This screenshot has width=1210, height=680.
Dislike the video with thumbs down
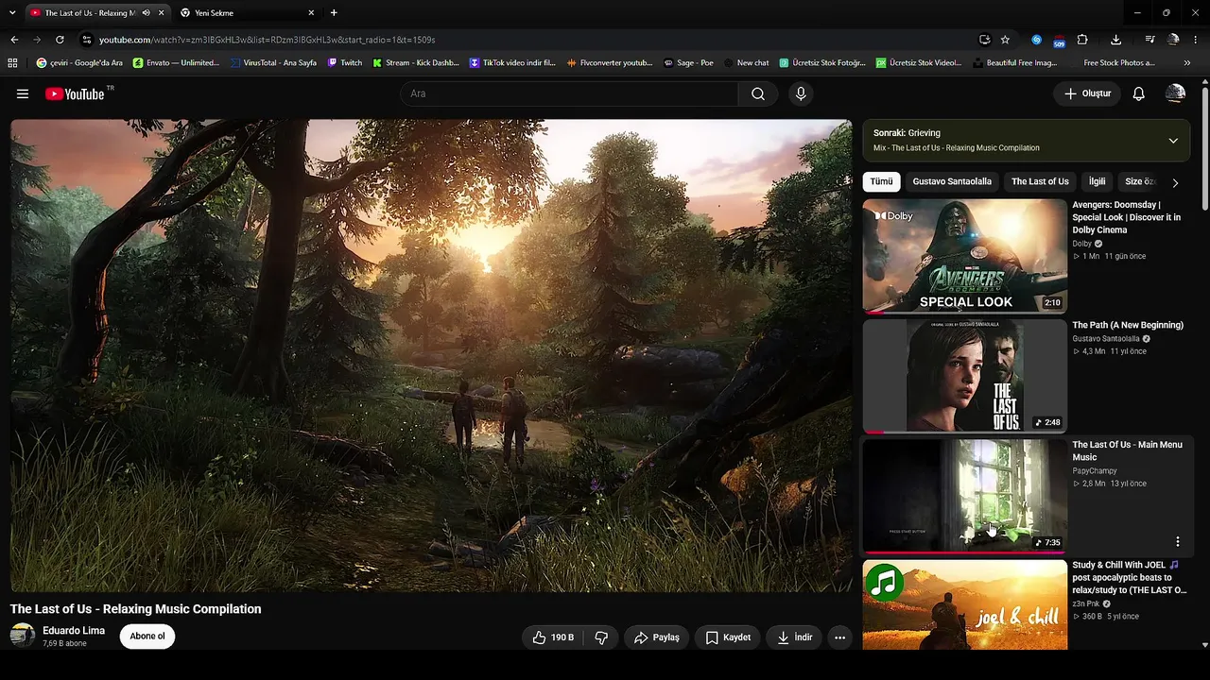(x=601, y=637)
